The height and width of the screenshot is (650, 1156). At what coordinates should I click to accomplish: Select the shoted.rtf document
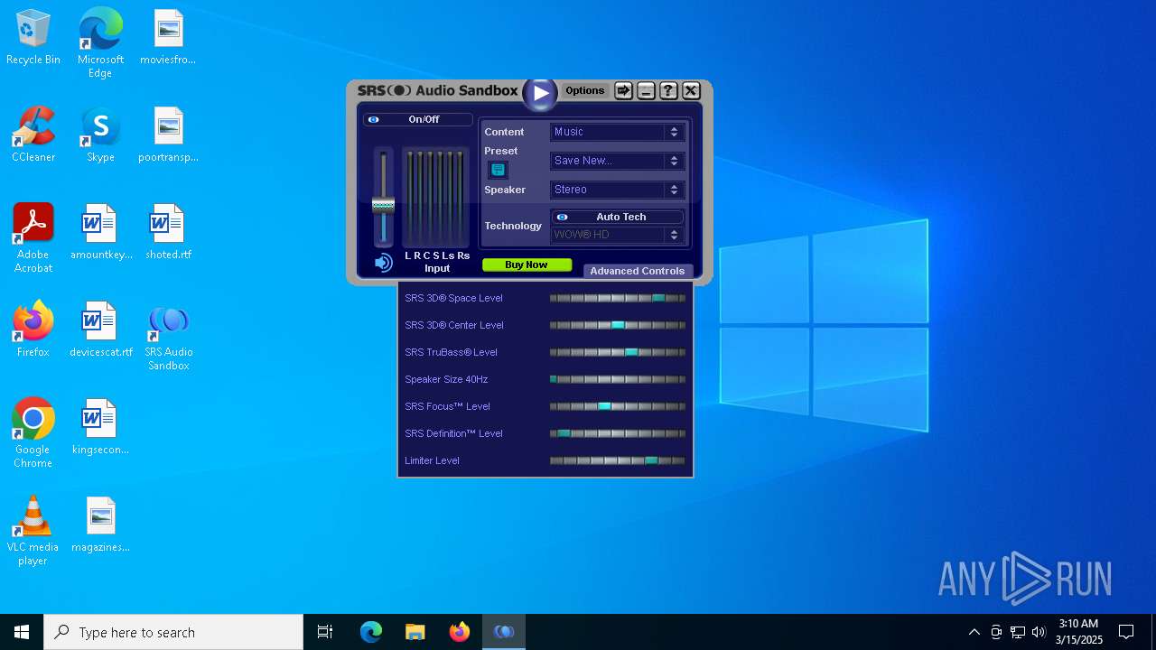point(168,233)
